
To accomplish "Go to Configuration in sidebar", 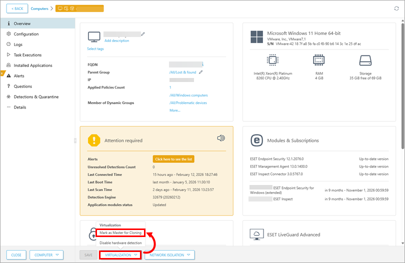I will [26, 34].
